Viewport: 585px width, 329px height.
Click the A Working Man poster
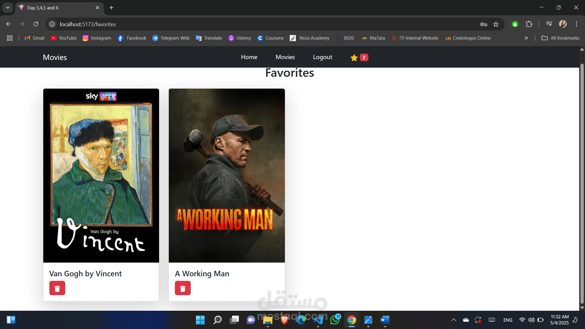(x=227, y=175)
